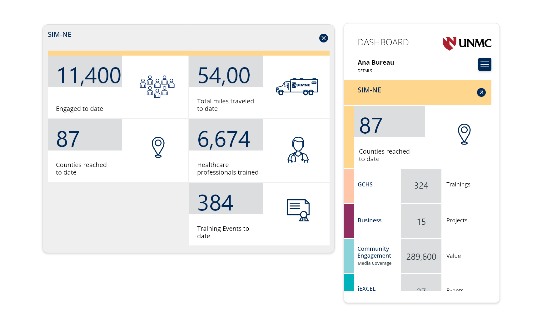
Task: Expand SIM-NE with the arrow icon
Action: coord(481,92)
